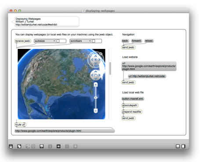This screenshot has width=202, height=162.
Task: Toggle the checkbox next to scrollbars
Action: click(94, 41)
